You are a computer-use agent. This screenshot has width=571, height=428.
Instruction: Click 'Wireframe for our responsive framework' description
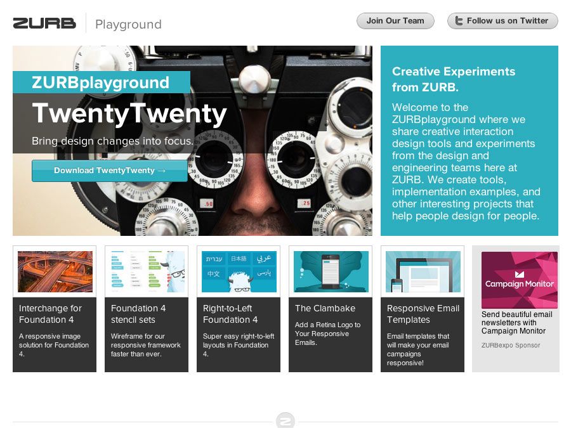pyautogui.click(x=146, y=345)
